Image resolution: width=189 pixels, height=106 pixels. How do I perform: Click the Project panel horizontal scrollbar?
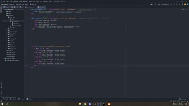click(9, 97)
